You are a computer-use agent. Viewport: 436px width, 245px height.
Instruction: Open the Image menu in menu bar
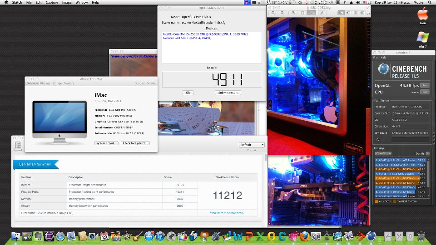tap(66, 2)
